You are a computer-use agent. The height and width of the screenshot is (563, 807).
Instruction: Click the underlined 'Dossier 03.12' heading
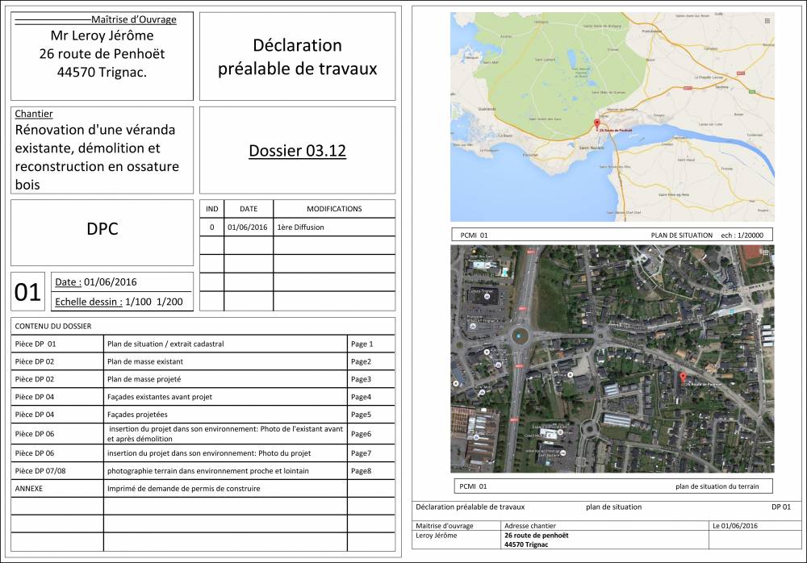[x=298, y=151]
